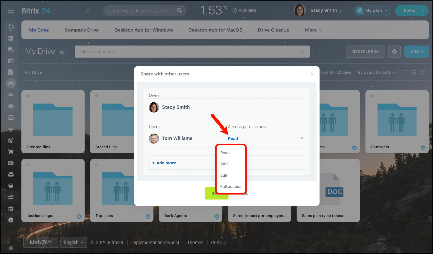433x254 pixels.
Task: Open the contact card sidebar icon
Action: pyautogui.click(x=11, y=163)
